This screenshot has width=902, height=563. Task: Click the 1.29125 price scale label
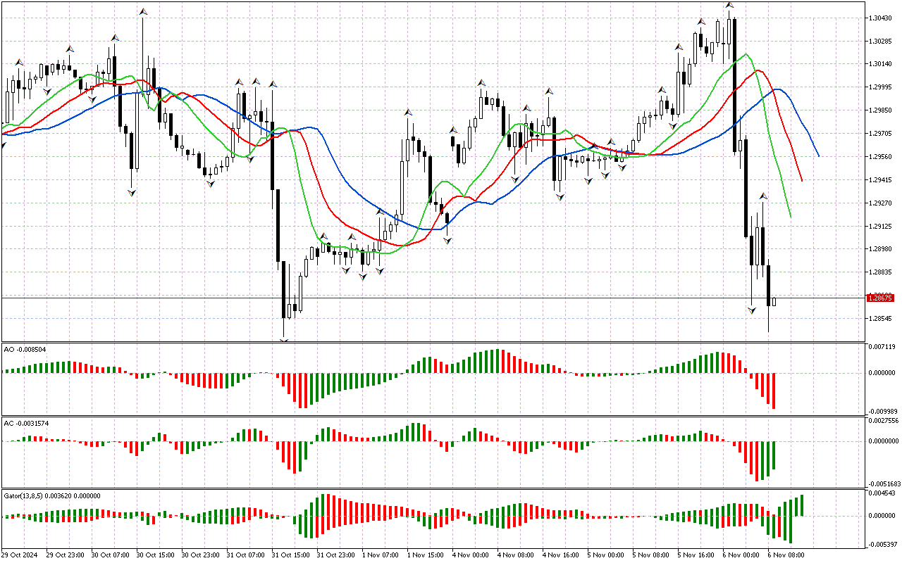[x=881, y=227]
